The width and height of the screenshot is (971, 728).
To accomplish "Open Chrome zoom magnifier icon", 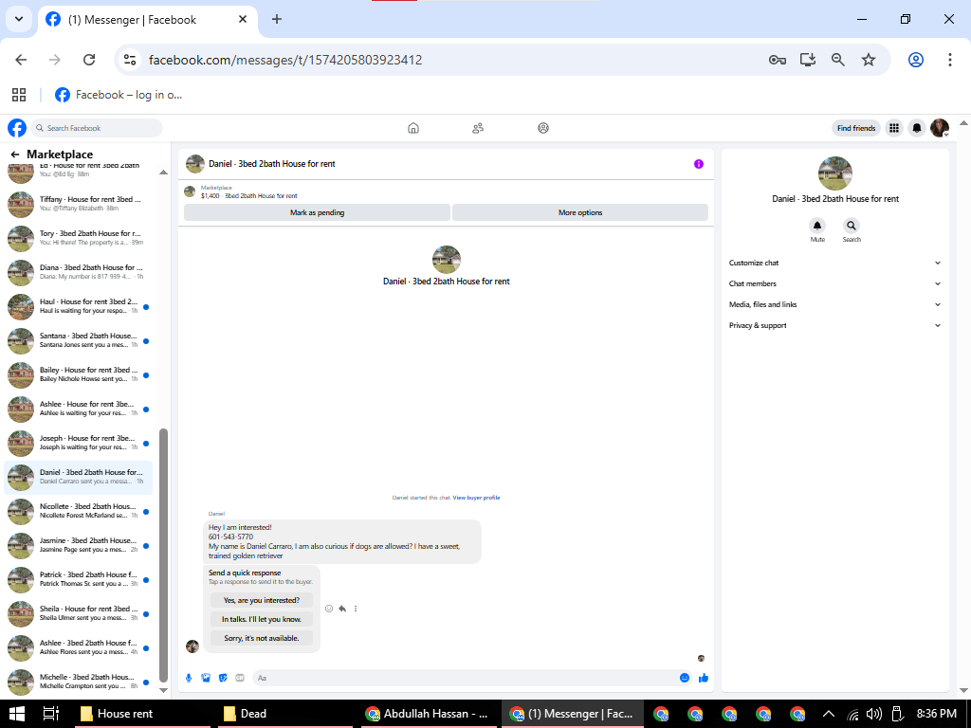I will tap(838, 60).
